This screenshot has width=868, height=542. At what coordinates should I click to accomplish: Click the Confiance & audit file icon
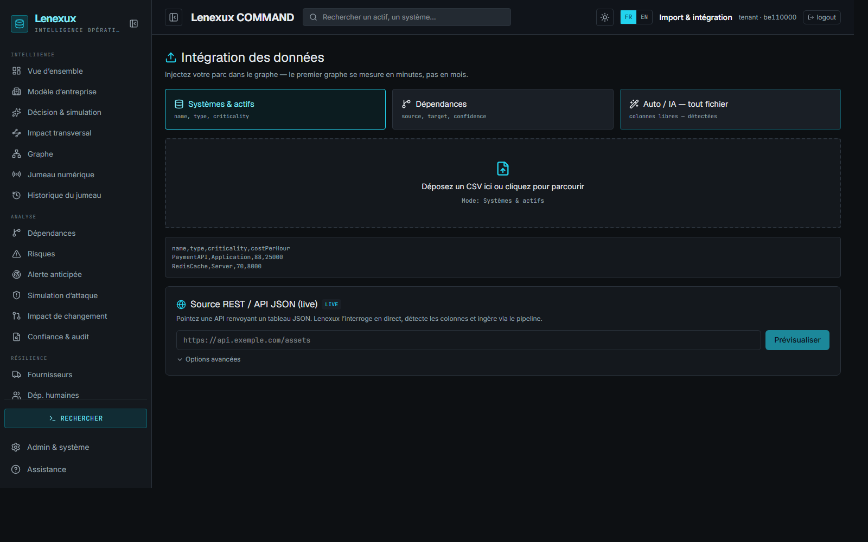tap(16, 337)
